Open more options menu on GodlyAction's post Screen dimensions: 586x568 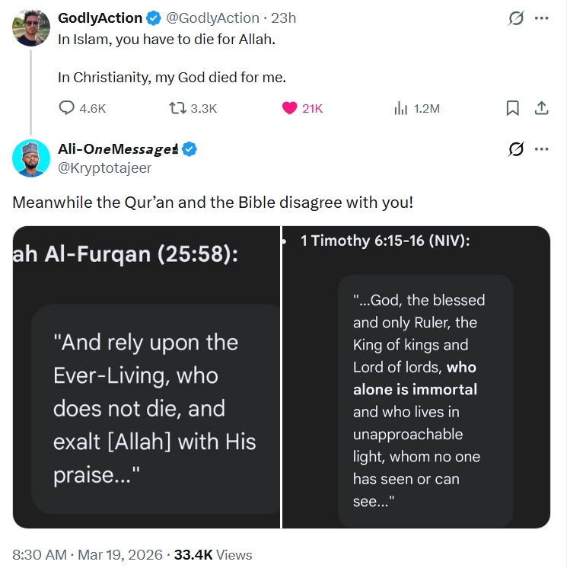[542, 18]
